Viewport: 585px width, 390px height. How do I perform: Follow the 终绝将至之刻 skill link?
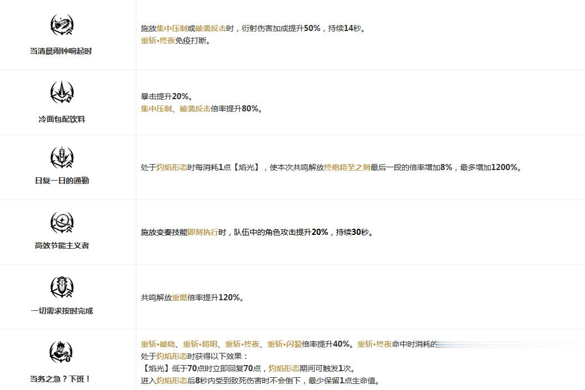(347, 167)
